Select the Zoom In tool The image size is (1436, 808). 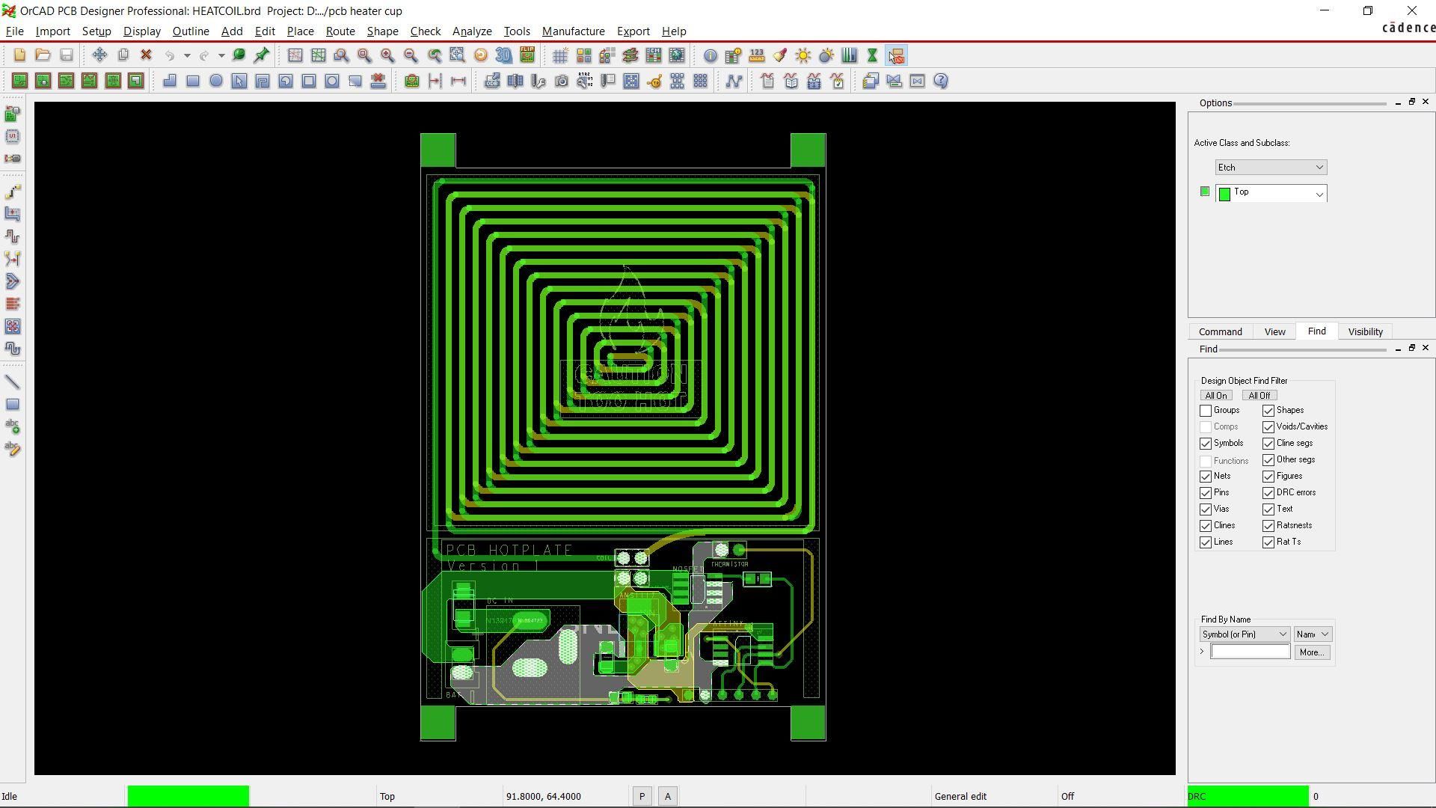(387, 55)
